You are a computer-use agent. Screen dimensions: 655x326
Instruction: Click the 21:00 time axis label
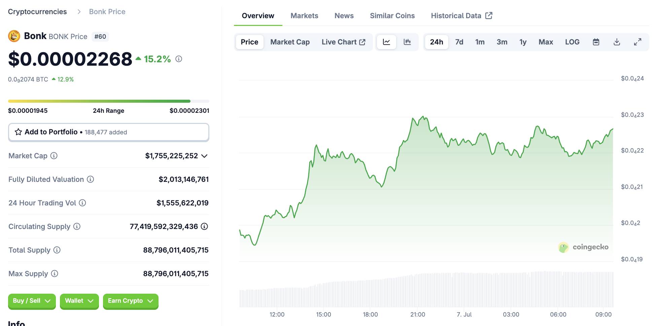pyautogui.click(x=417, y=315)
